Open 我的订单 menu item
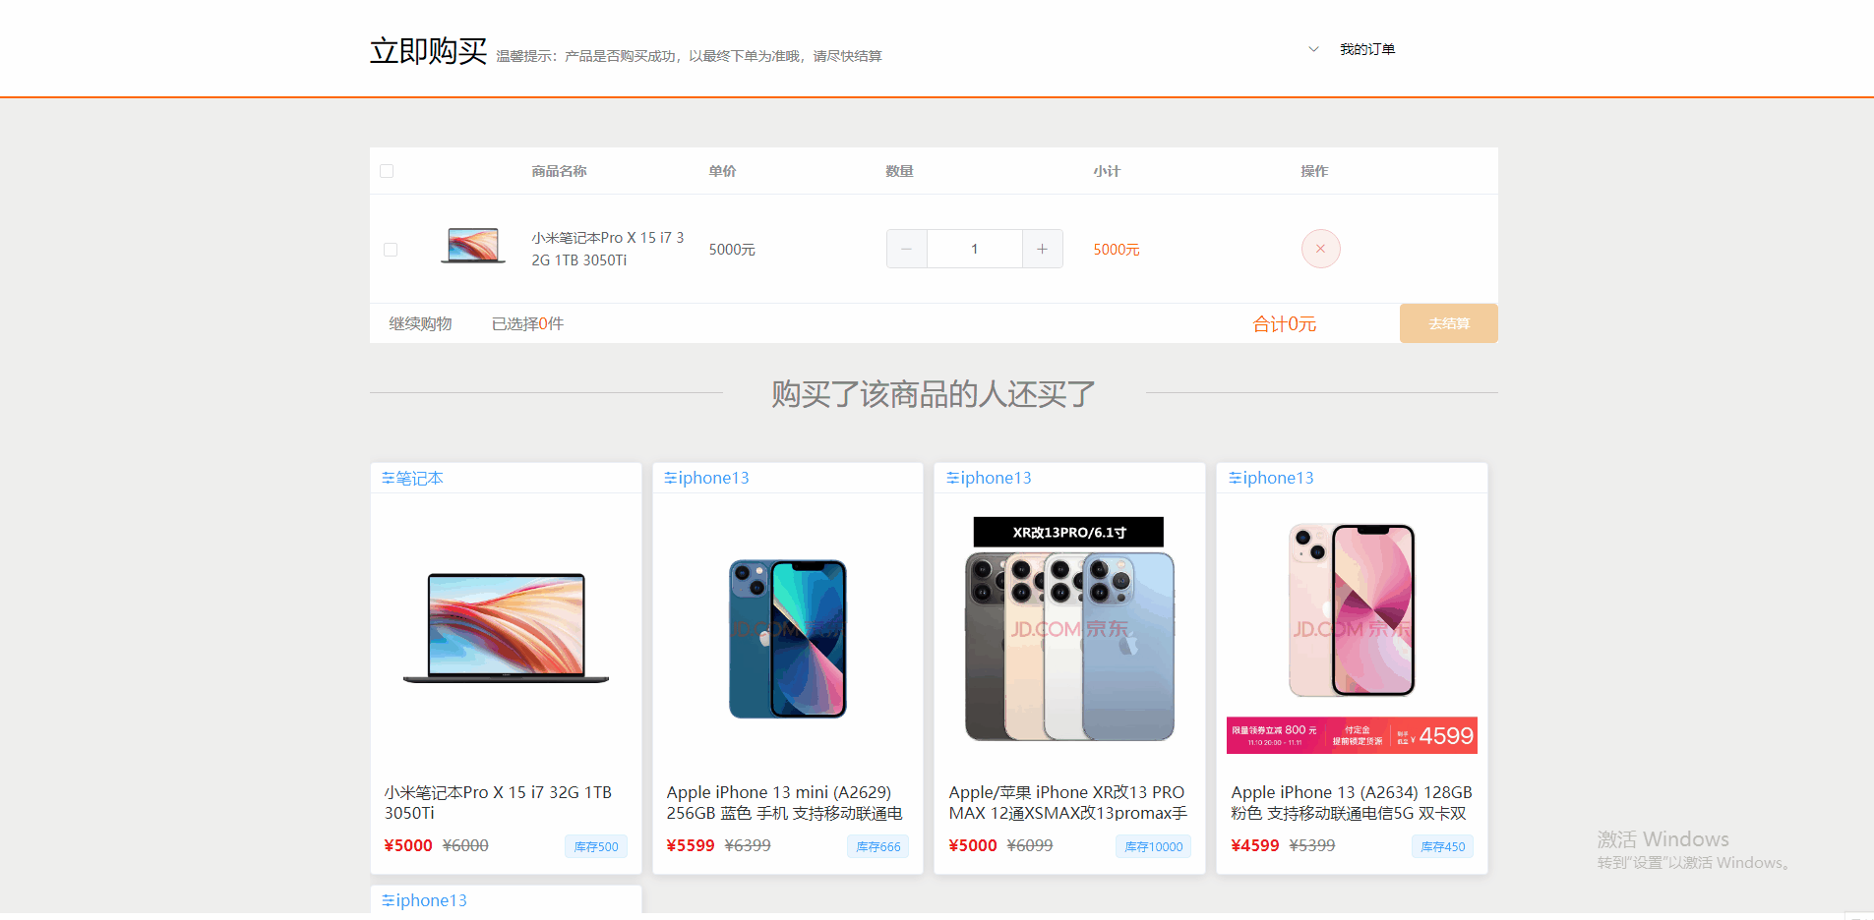 [1367, 49]
